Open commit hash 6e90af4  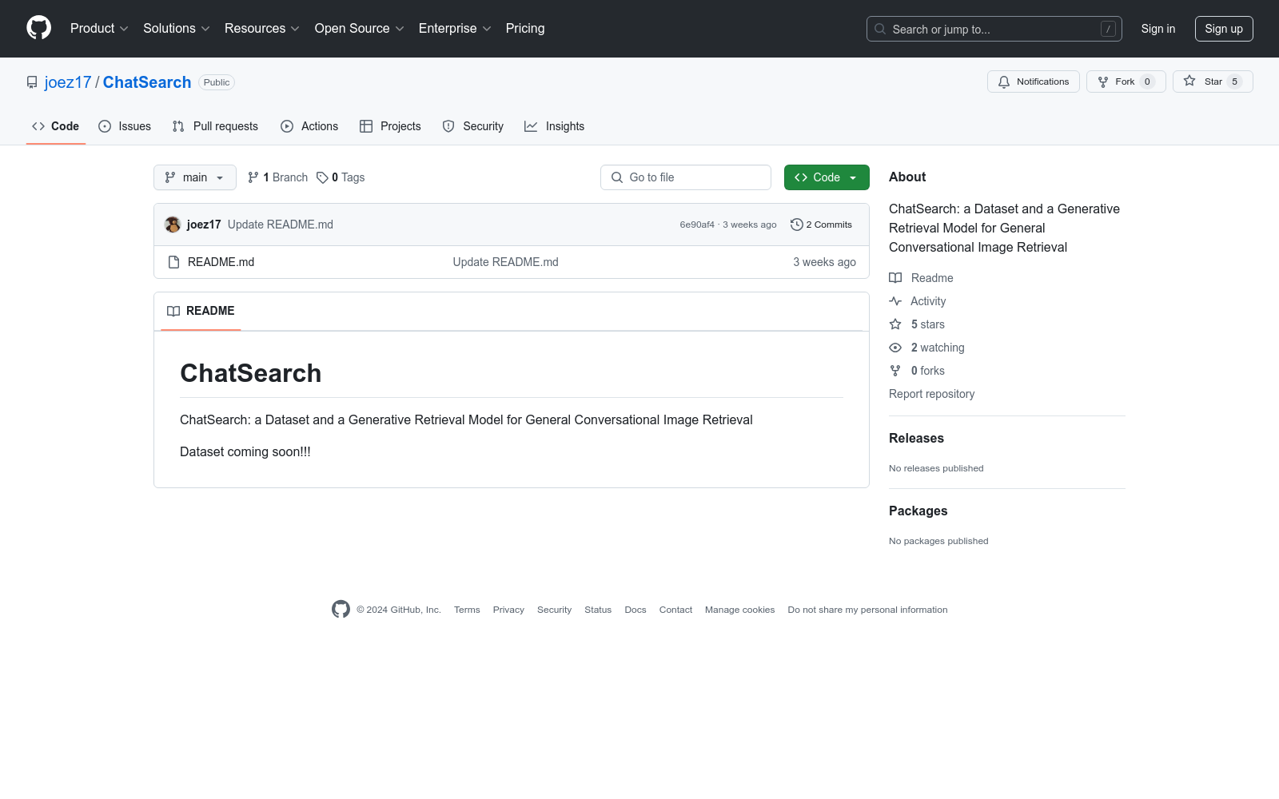[x=697, y=225]
